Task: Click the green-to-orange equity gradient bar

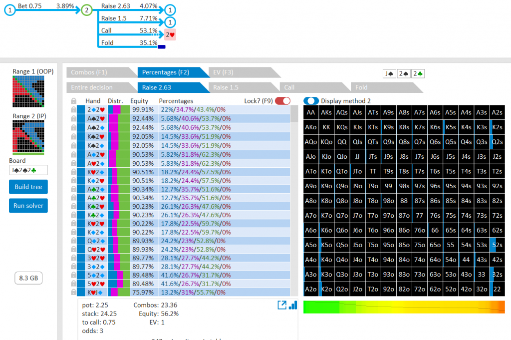Action: 404,307
